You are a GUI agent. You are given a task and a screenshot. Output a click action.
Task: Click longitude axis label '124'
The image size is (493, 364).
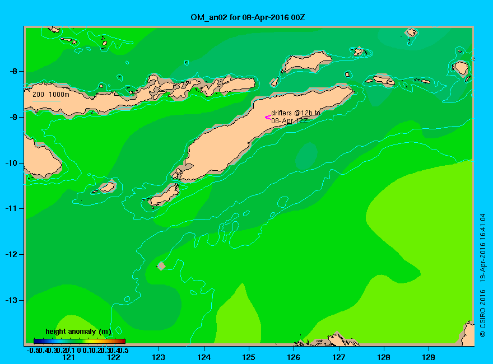coord(204,357)
